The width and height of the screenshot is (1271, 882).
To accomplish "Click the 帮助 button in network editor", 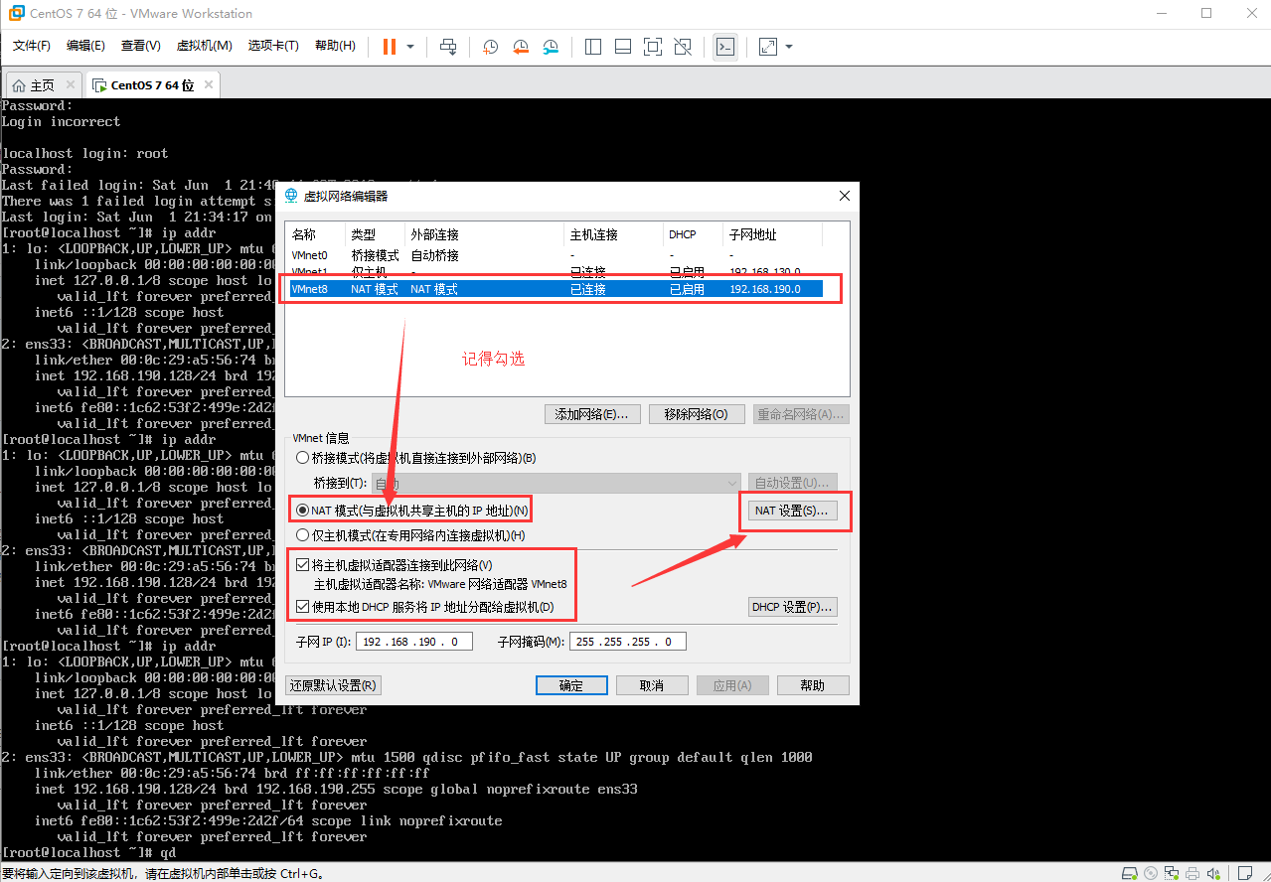I will tap(813, 685).
